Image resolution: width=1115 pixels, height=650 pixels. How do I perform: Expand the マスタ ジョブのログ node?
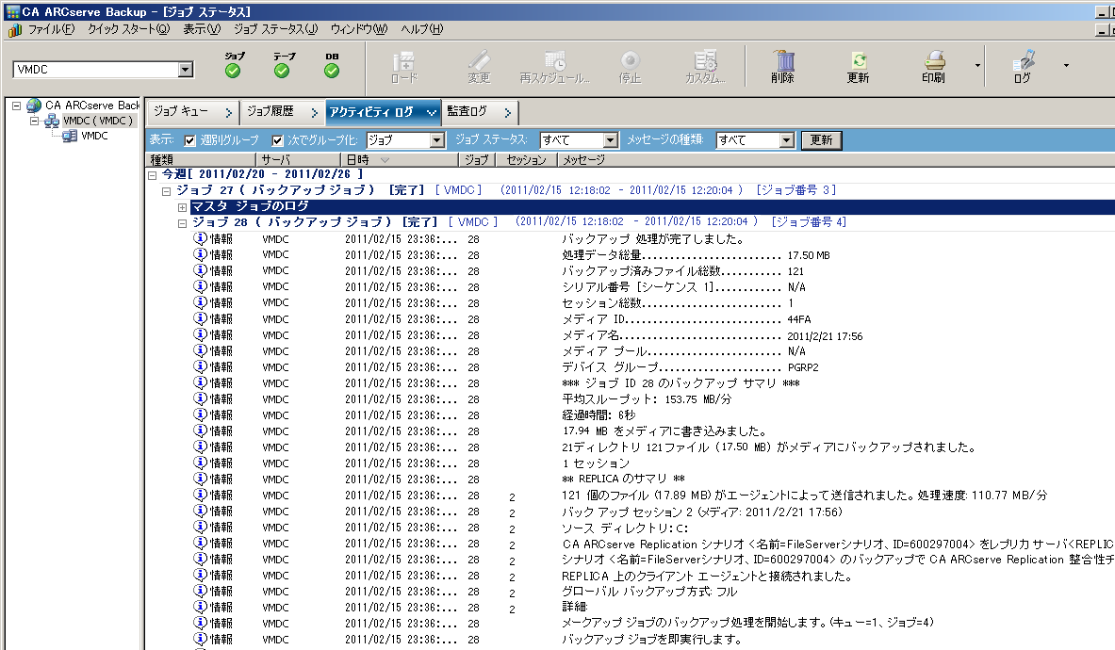tap(183, 206)
